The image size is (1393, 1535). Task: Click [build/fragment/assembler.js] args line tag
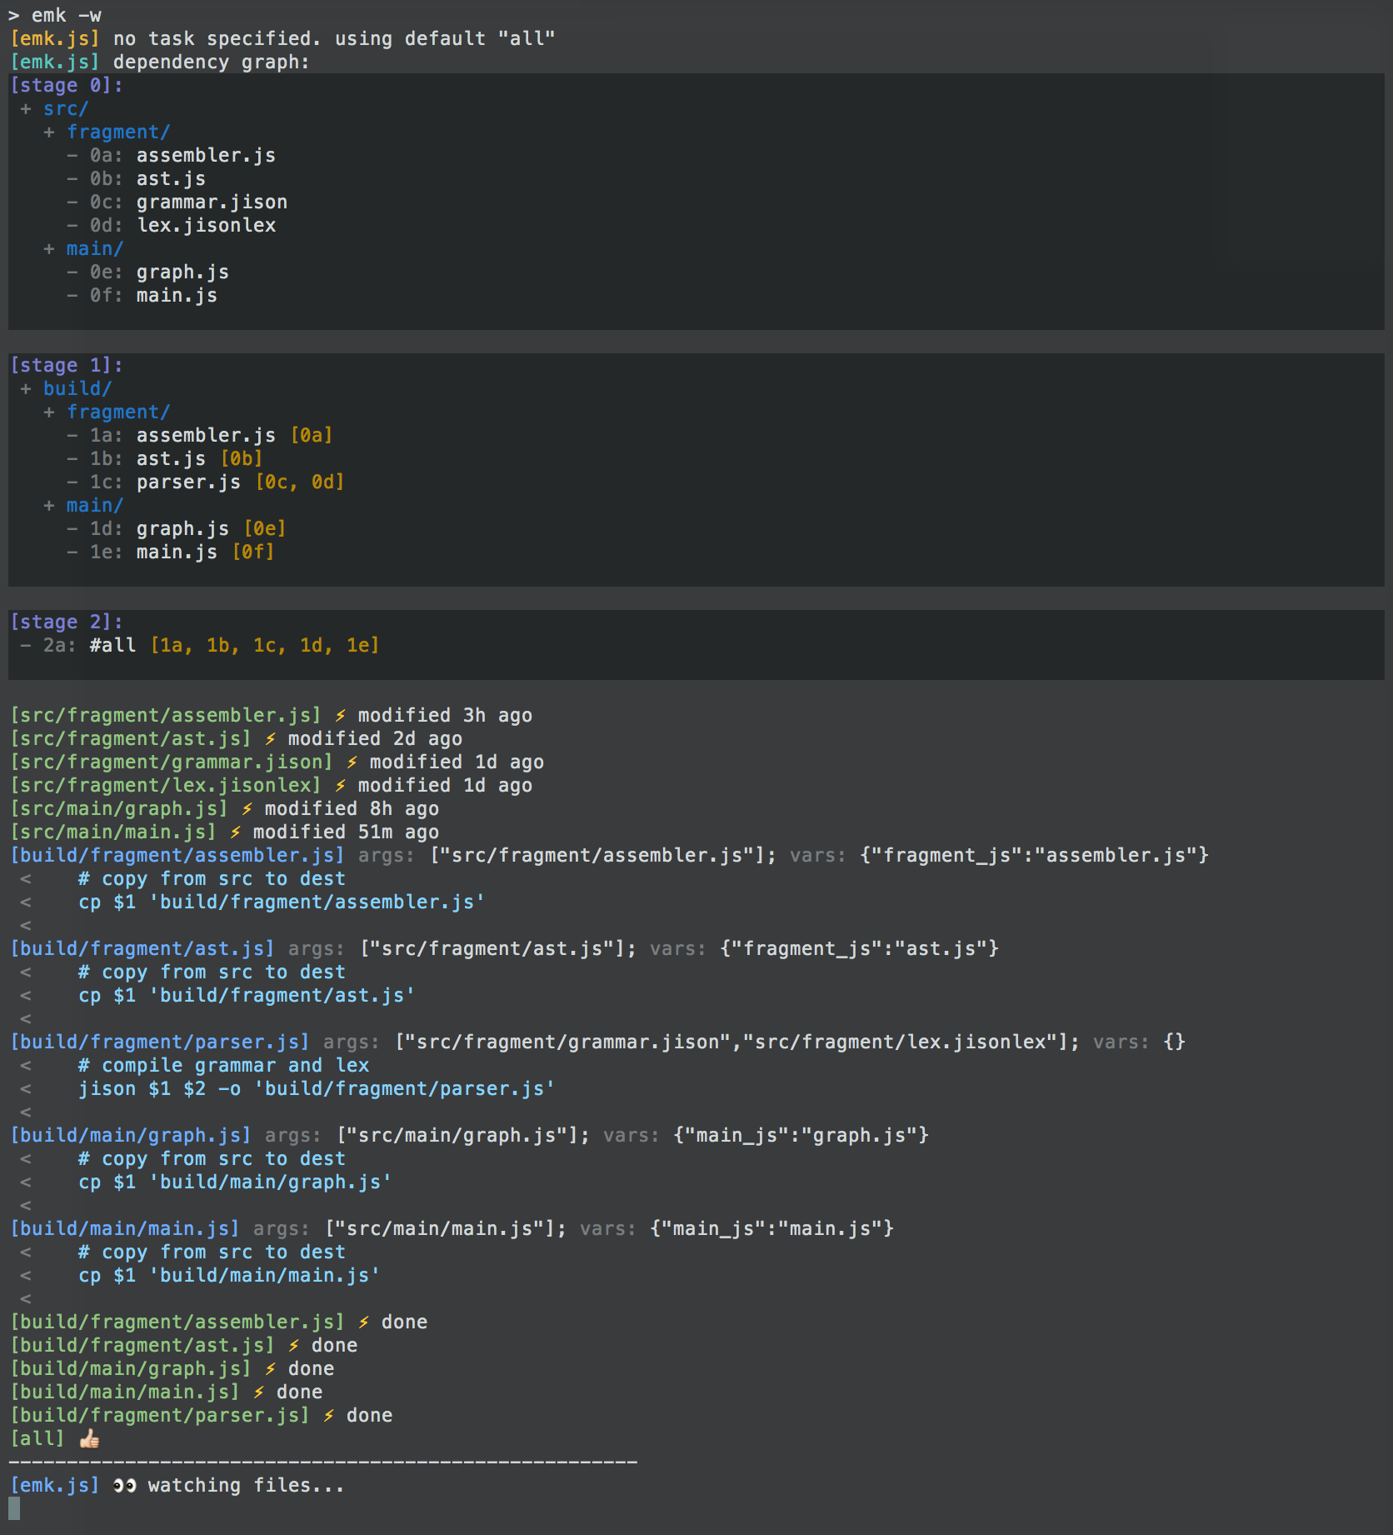coord(177,856)
